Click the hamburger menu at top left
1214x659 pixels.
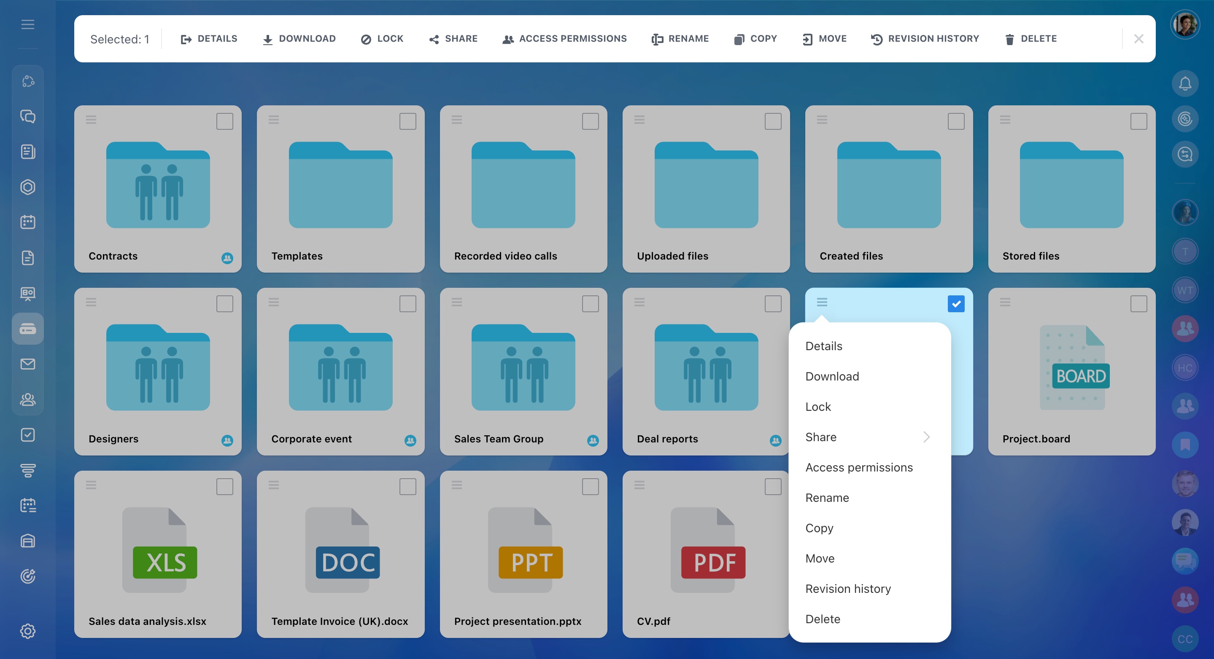(x=28, y=24)
